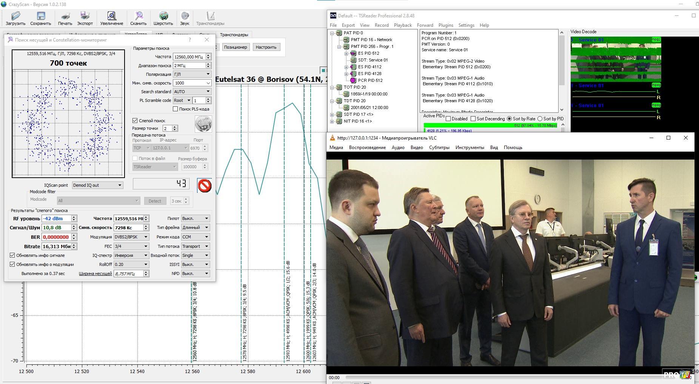Open the Поляризация dropdown
699x384 pixels.
(192, 74)
